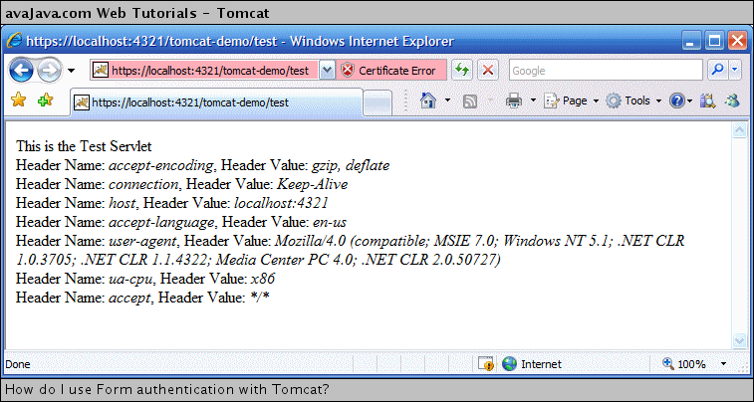Click the 'This is the Test Servlet' text
This screenshot has height=402, width=754.
(84, 145)
